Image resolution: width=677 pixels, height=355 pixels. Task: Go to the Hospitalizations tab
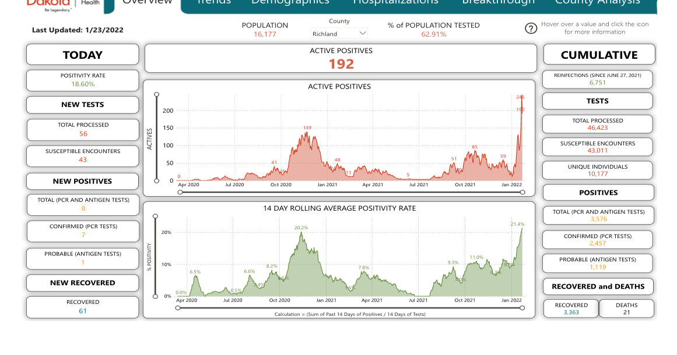[395, 3]
